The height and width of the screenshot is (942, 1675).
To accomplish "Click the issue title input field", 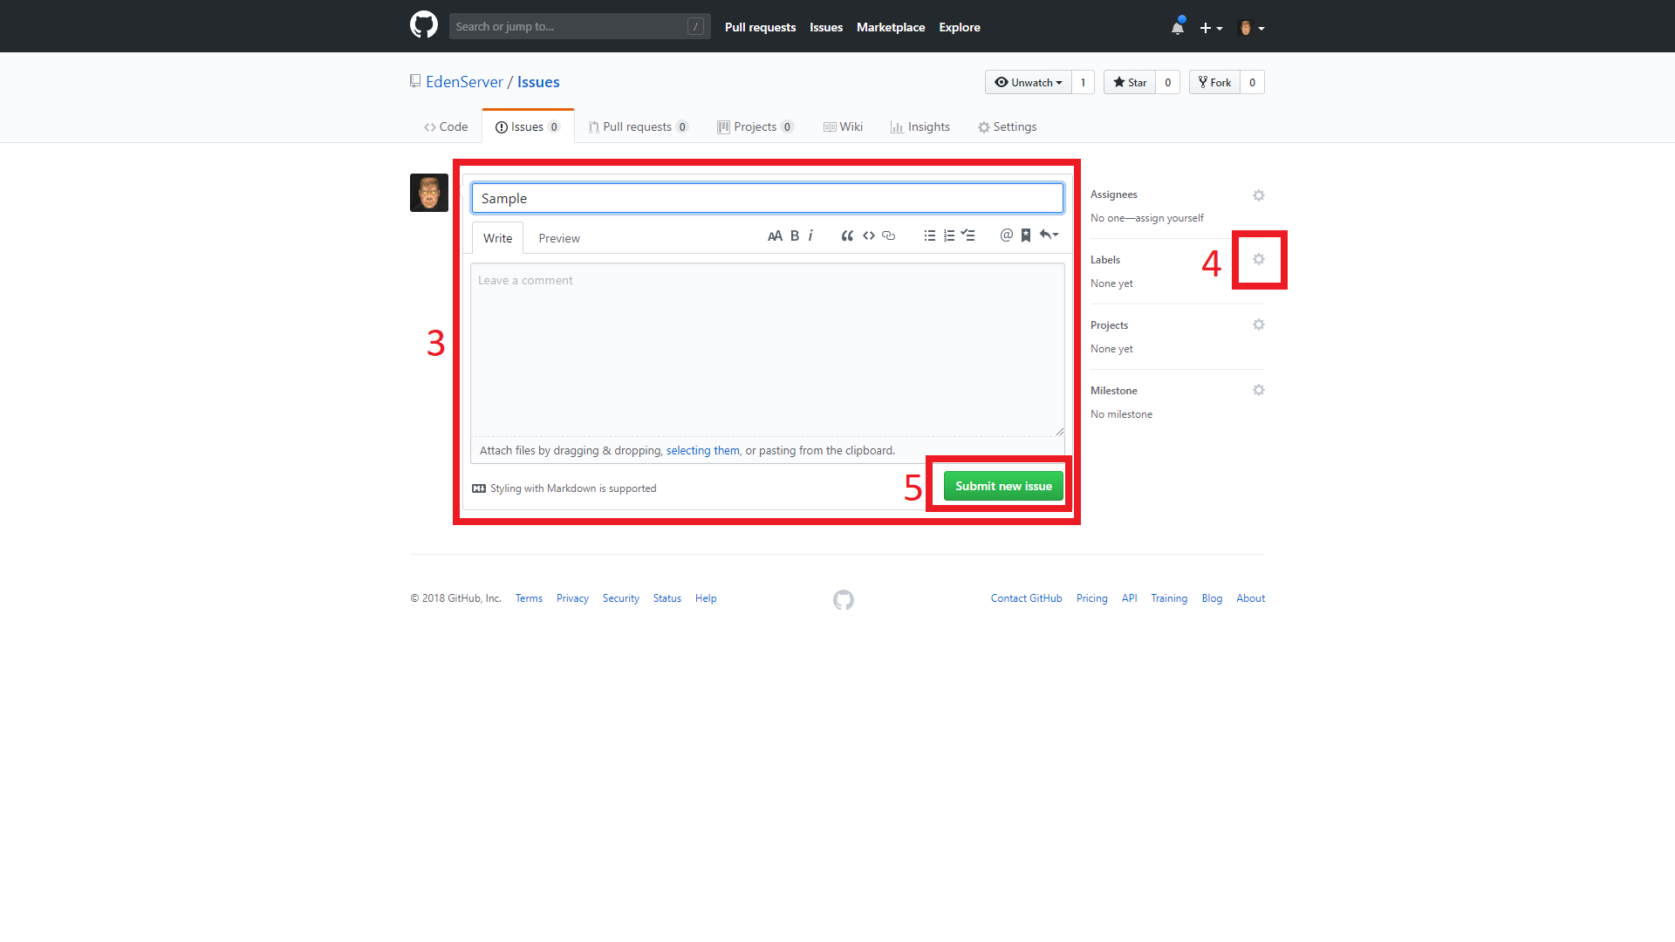I will tap(767, 198).
